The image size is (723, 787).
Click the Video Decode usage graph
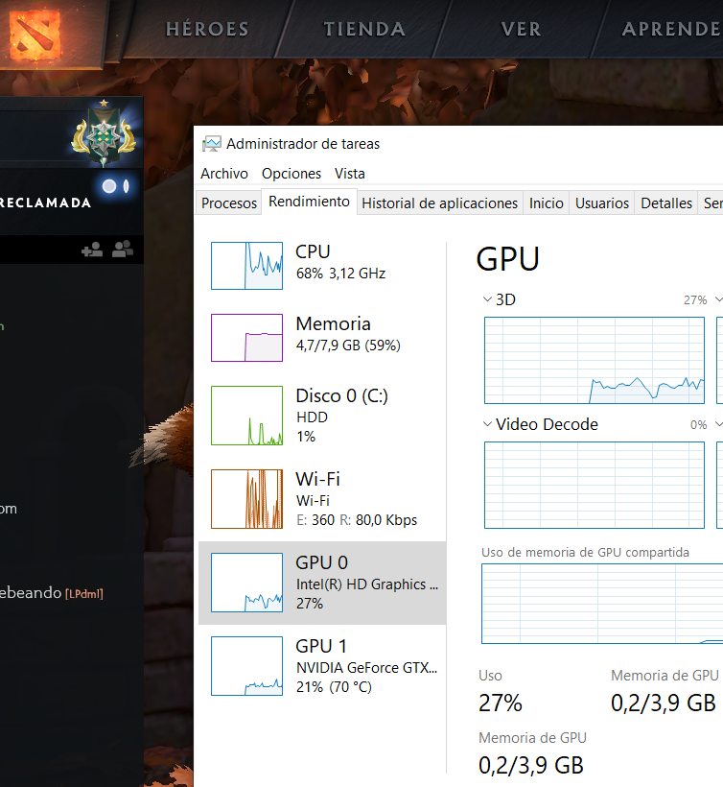(595, 485)
